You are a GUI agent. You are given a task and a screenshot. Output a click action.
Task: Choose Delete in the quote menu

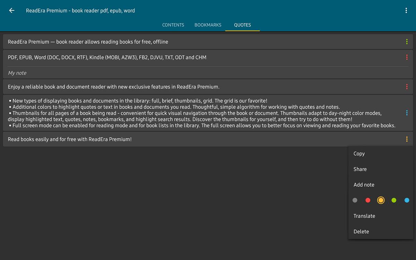click(381, 232)
